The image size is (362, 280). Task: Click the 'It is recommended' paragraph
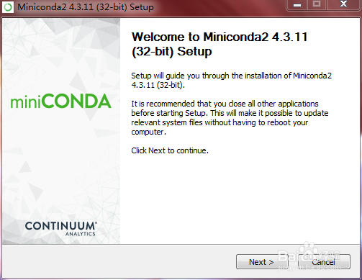pos(230,117)
